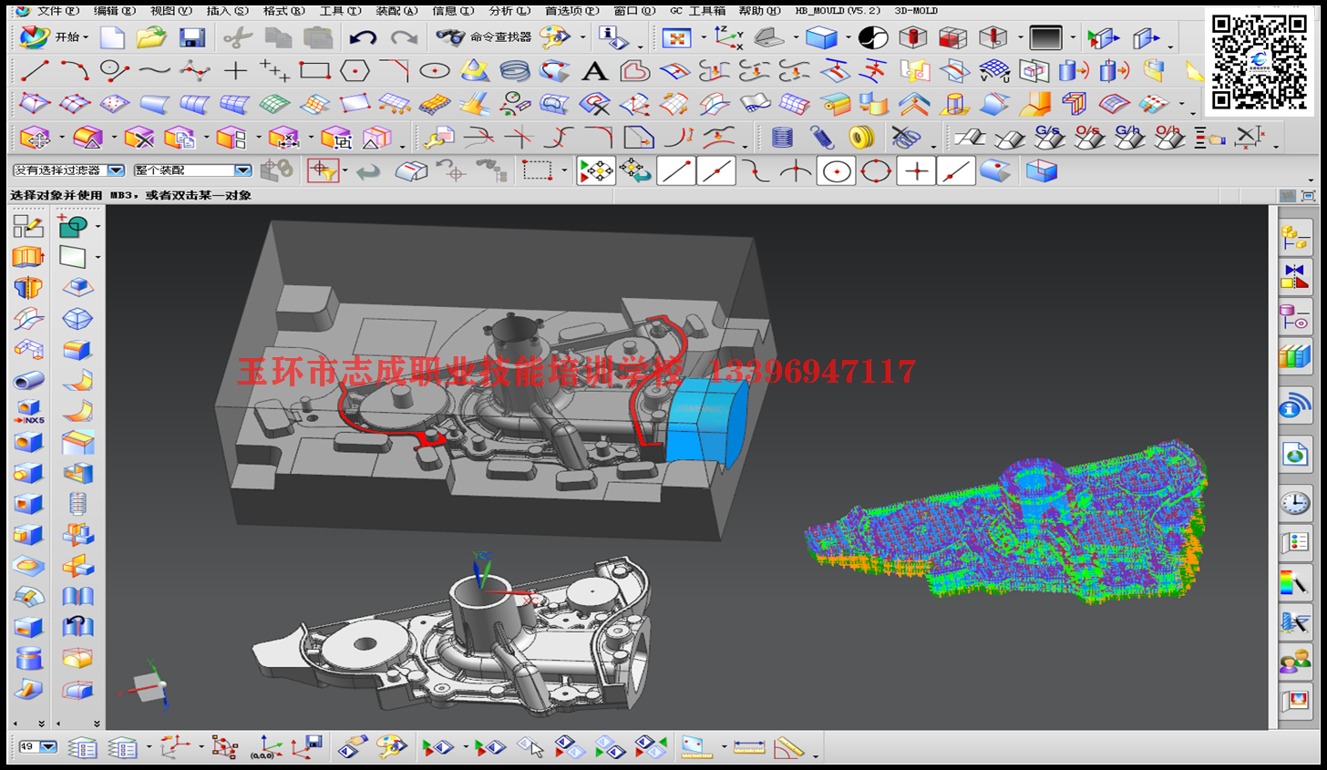
Task: Open the 分析(L) menu
Action: tap(509, 11)
